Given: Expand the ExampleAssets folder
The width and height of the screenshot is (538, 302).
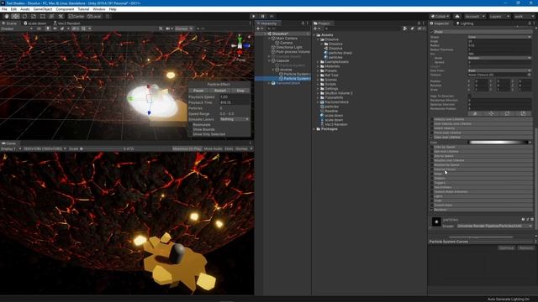Looking at the screenshot, I should click(318, 62).
